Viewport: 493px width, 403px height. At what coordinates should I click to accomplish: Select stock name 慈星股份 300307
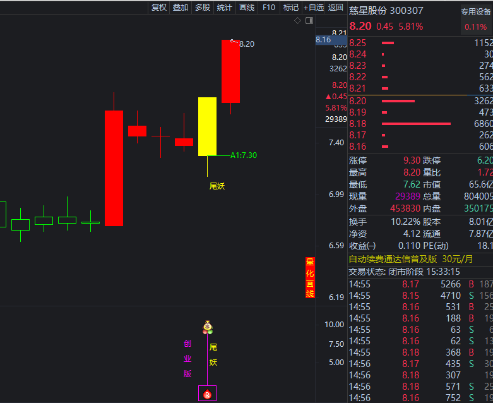point(386,11)
